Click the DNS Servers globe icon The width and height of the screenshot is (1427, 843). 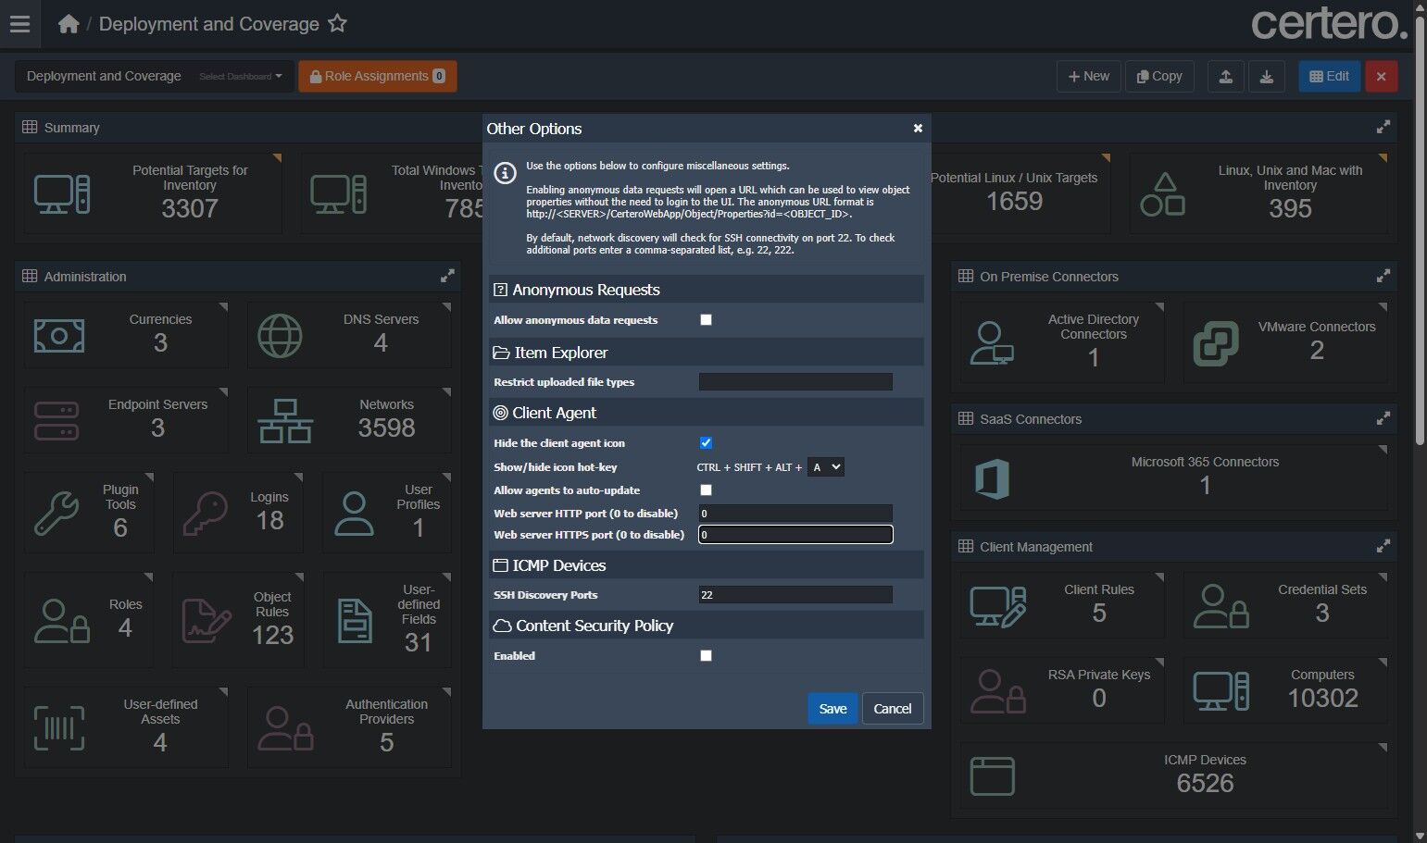pyautogui.click(x=280, y=335)
